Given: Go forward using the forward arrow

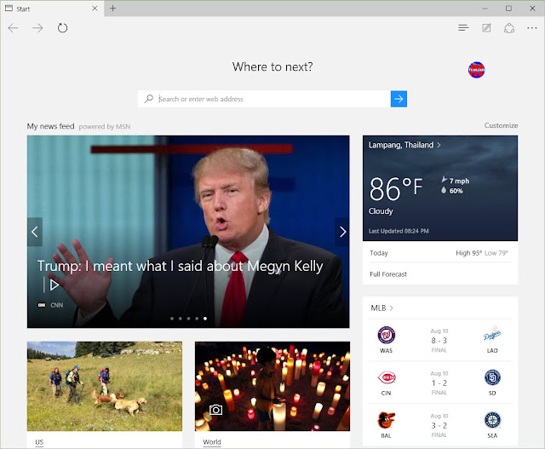Looking at the screenshot, I should click(x=37, y=28).
